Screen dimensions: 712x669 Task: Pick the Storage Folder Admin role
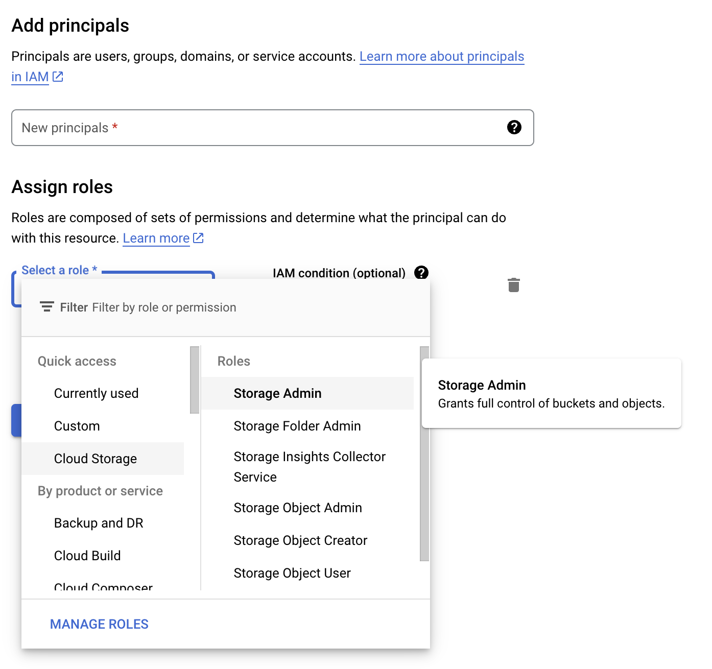click(297, 426)
